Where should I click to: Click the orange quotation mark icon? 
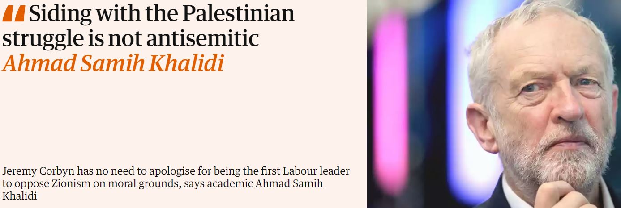point(14,15)
